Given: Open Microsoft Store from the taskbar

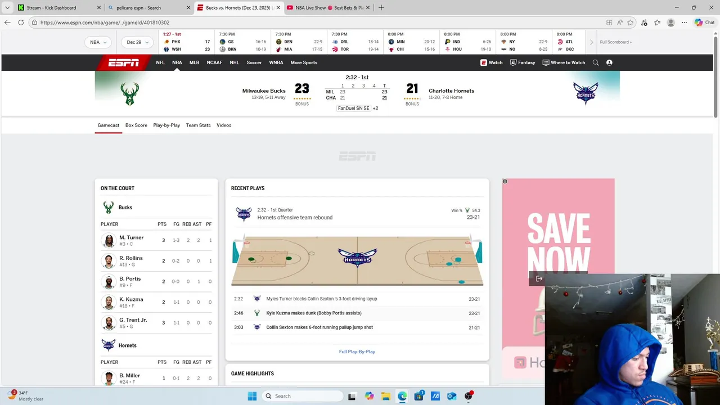Looking at the screenshot, I should click(x=419, y=396).
